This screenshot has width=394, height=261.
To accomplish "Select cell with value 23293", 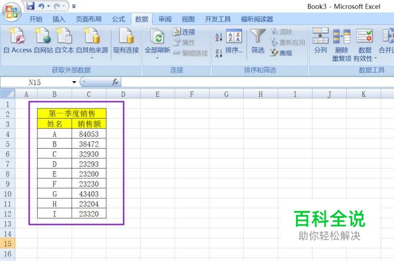I will tap(89, 164).
